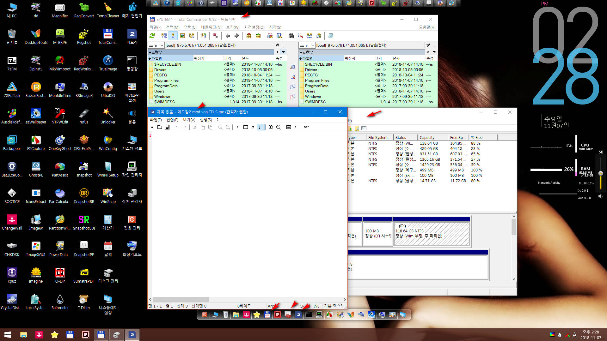Click inside the Notepad2 text editing area
Screen dimensions: 607x341
(x=249, y=214)
